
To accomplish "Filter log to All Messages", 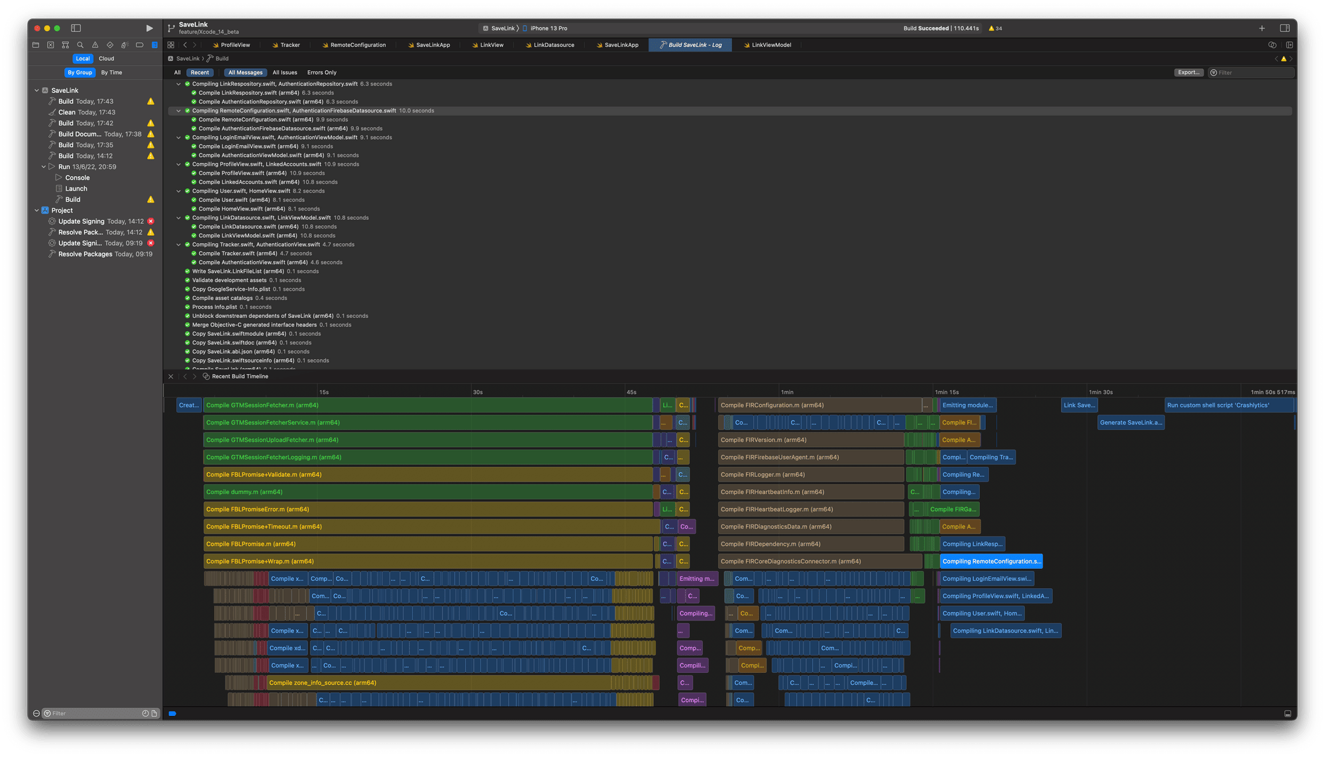I will (245, 73).
